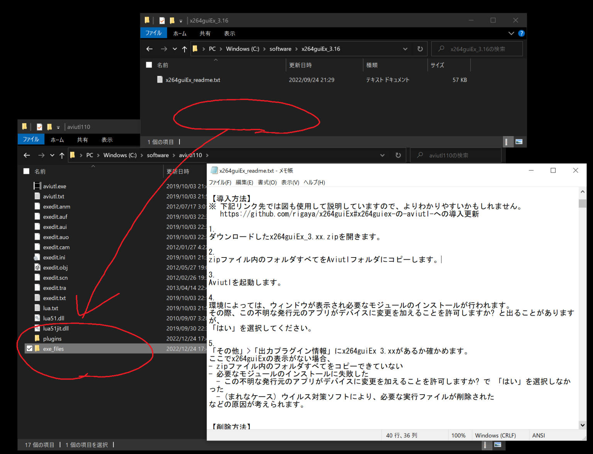Click the 100% zoom indicator in Notepad
Image resolution: width=593 pixels, height=454 pixels.
[459, 435]
